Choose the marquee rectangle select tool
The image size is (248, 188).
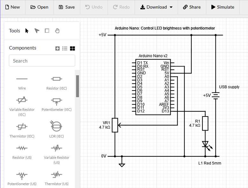[47, 30]
